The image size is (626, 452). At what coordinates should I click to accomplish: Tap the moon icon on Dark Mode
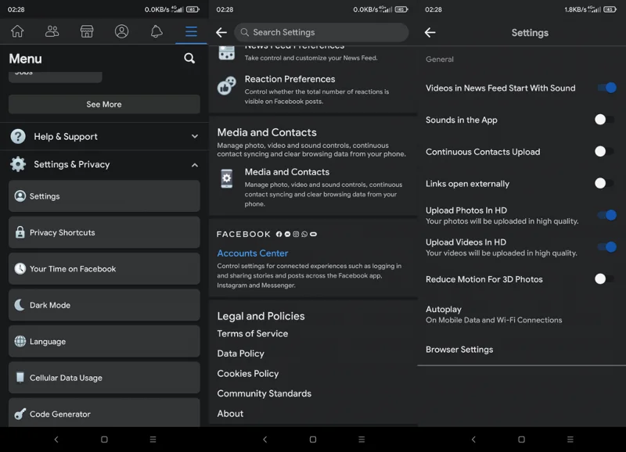tap(20, 305)
